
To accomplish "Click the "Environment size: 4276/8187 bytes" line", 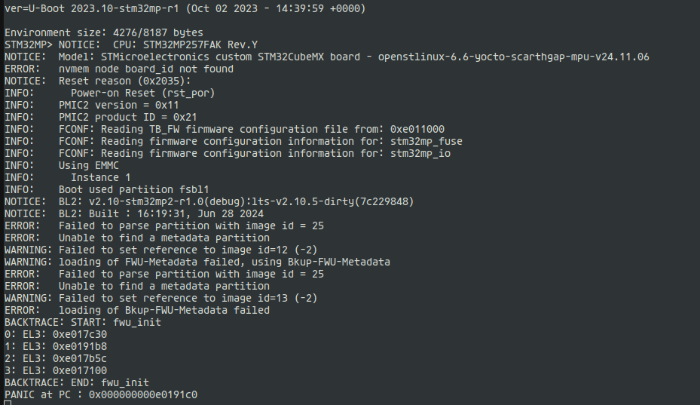I will click(x=104, y=32).
